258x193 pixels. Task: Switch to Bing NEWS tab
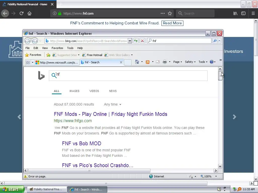click(x=113, y=91)
